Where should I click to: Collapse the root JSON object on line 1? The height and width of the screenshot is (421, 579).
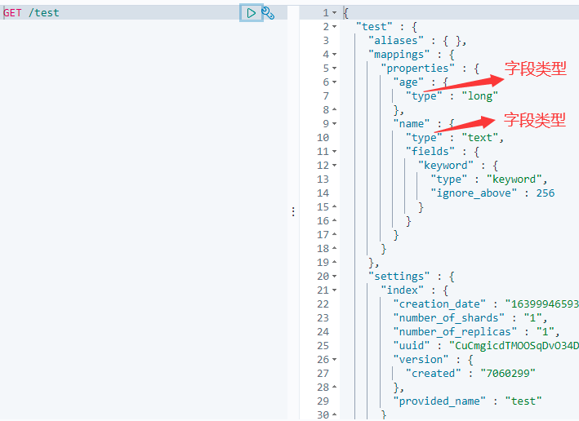335,13
